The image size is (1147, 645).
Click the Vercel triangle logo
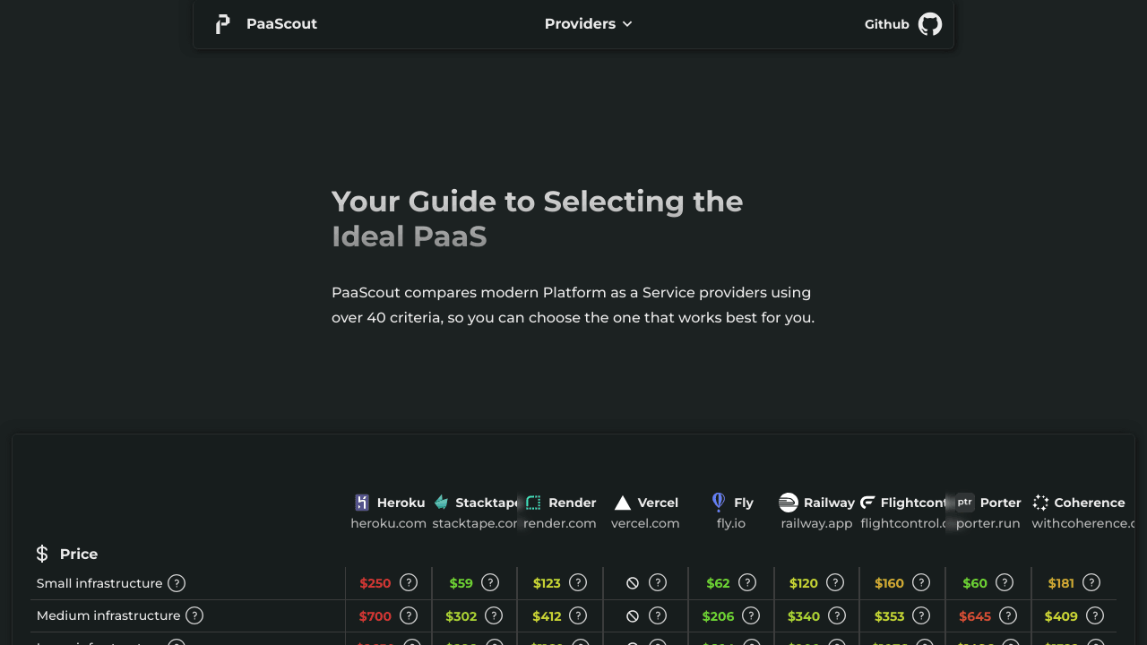pyautogui.click(x=623, y=503)
